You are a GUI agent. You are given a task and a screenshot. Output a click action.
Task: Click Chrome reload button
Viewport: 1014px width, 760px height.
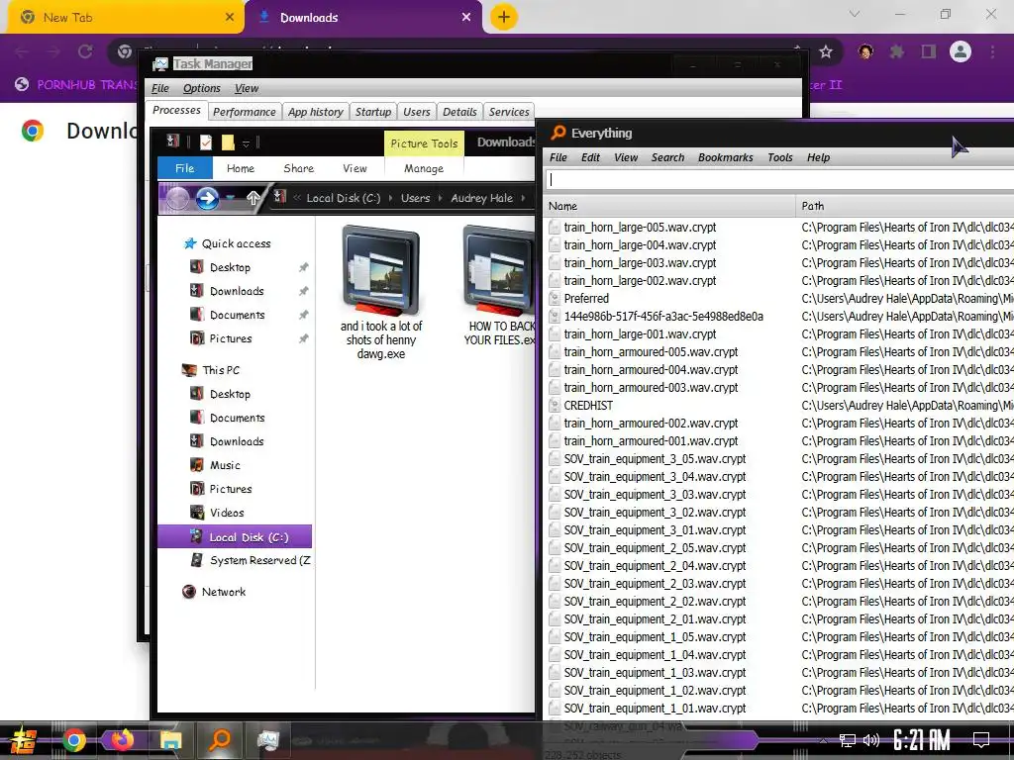(x=85, y=51)
